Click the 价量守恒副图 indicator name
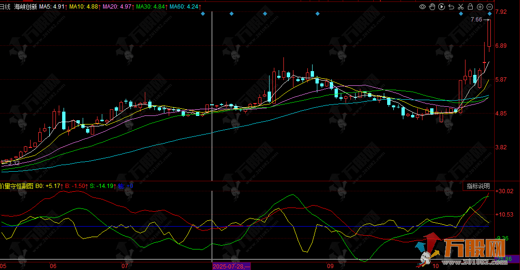 (x=17, y=186)
